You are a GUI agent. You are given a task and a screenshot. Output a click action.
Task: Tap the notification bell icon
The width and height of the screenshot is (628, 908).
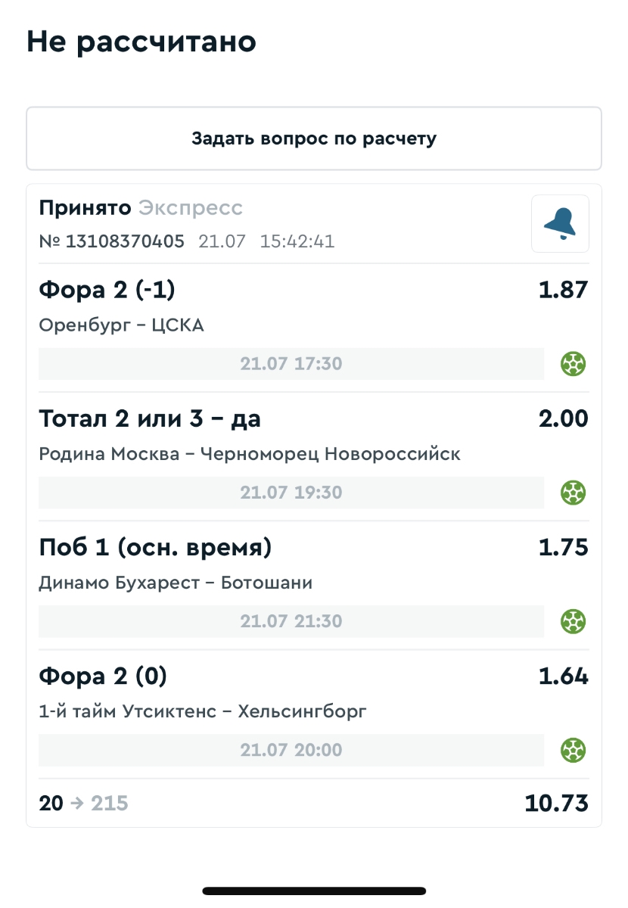(560, 223)
